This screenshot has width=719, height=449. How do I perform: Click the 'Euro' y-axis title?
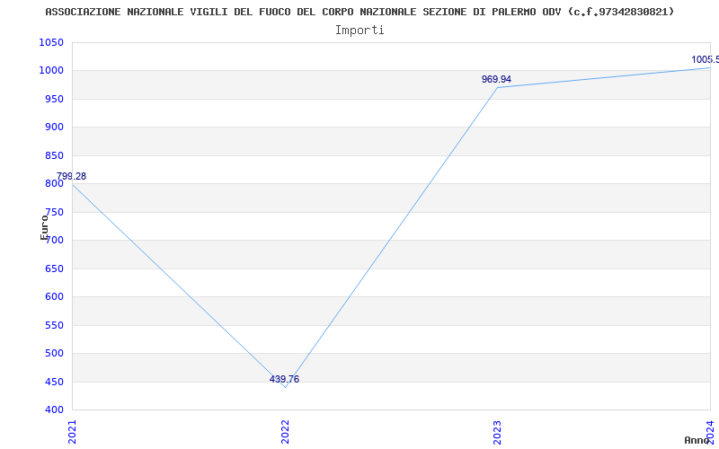point(44,227)
